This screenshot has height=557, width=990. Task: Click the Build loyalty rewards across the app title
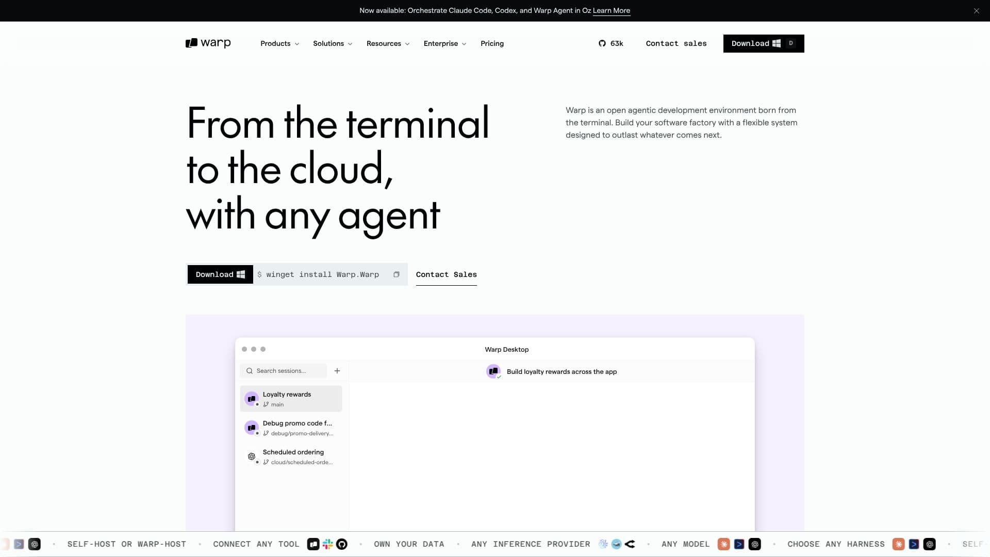(562, 372)
